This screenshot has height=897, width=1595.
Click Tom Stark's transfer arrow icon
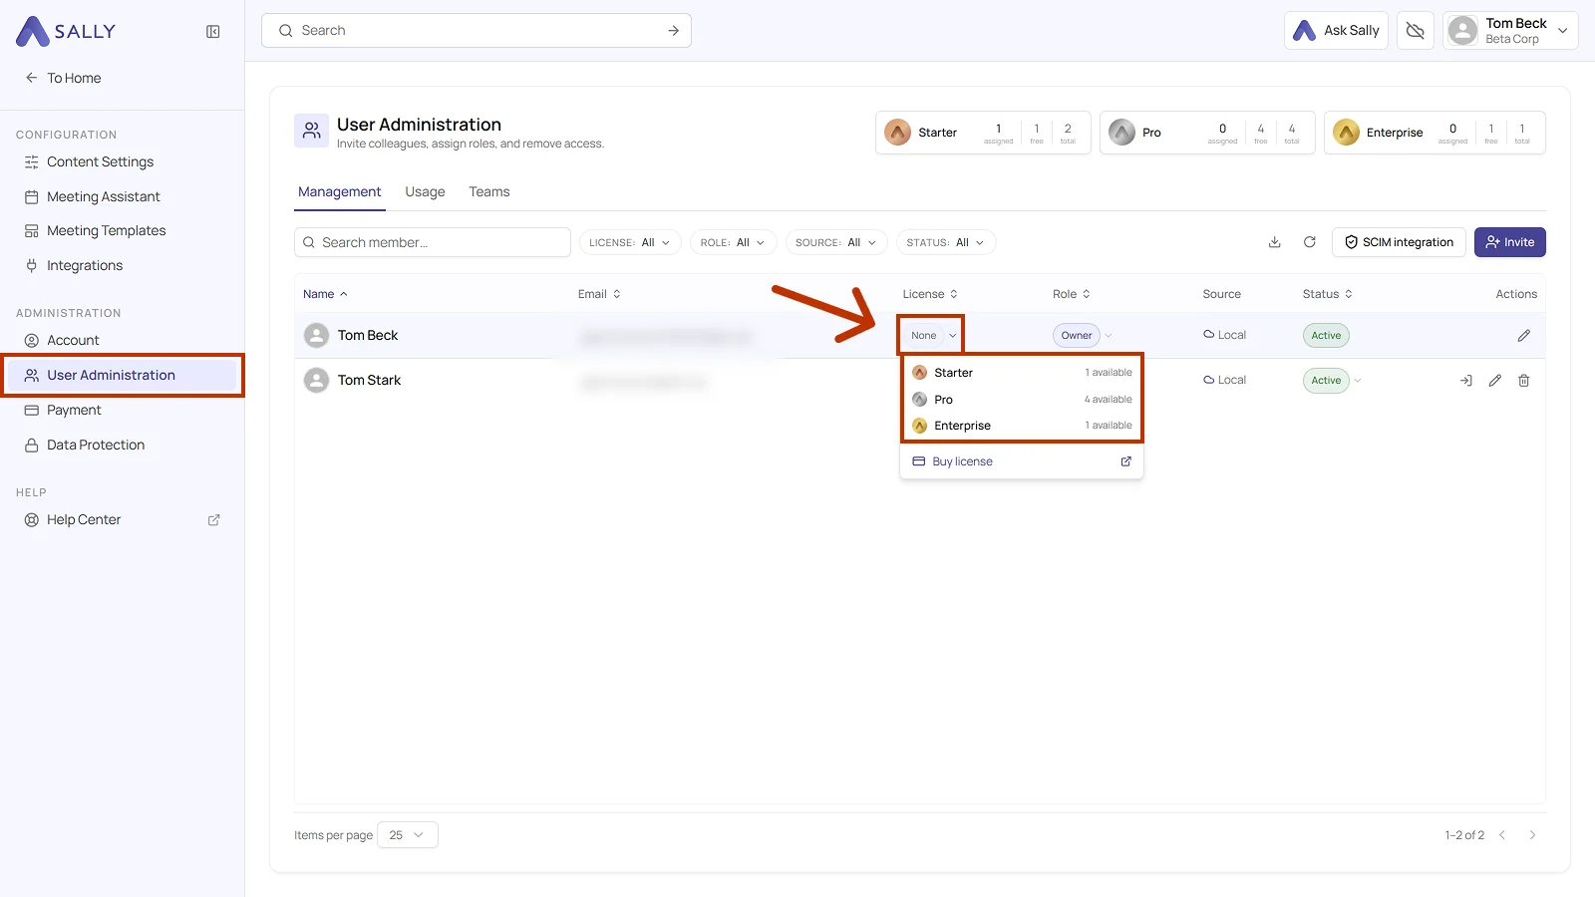point(1465,381)
